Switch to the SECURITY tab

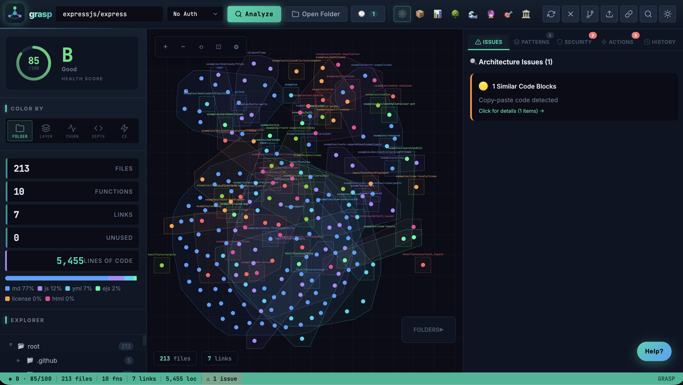[x=575, y=42]
